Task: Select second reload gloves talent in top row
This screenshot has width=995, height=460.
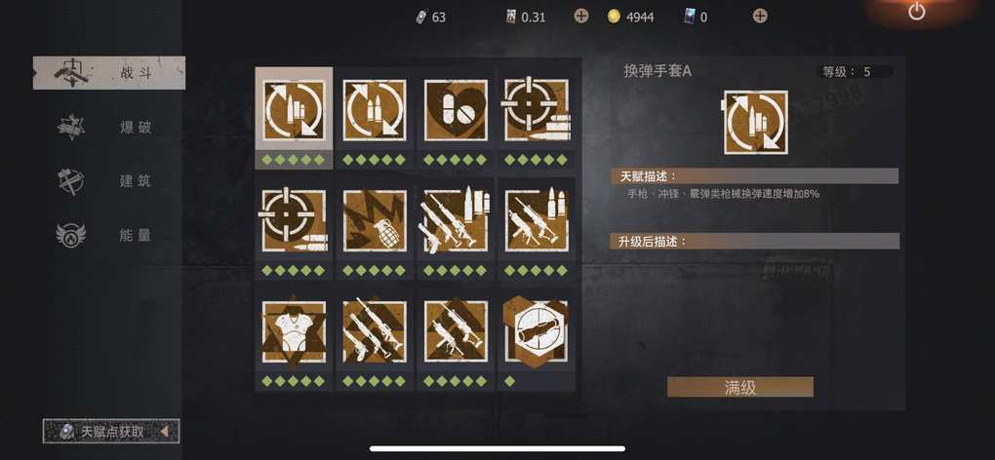Action: click(375, 110)
